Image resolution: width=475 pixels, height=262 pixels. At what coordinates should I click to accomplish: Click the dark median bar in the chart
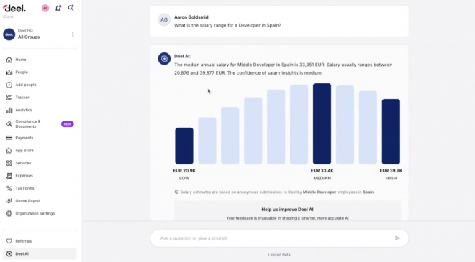pyautogui.click(x=322, y=124)
